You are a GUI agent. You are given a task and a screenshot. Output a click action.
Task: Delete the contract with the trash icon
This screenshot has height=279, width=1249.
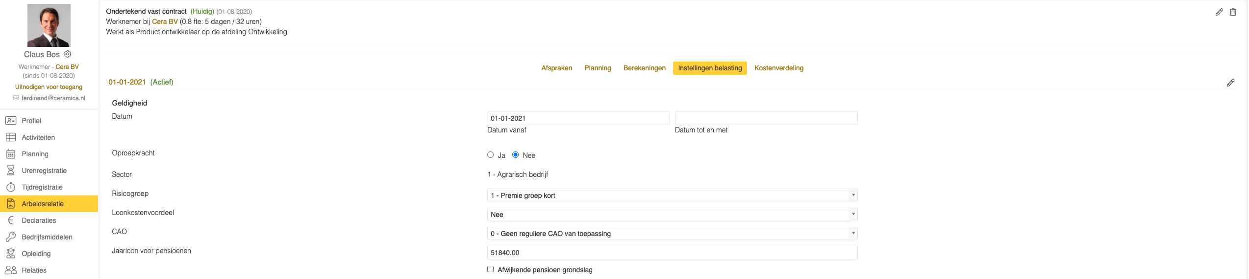coord(1233,12)
